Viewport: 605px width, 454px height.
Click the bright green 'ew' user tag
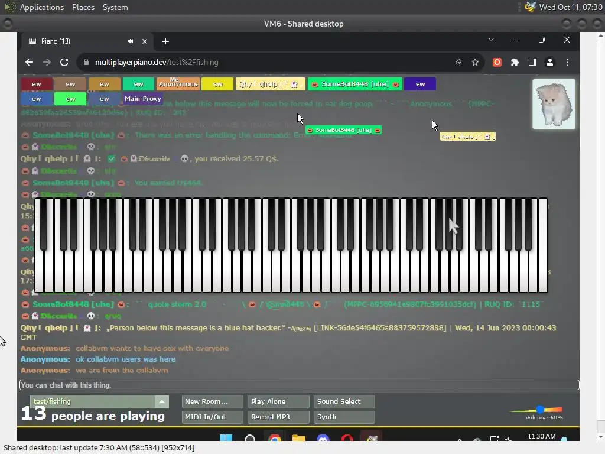[71, 99]
